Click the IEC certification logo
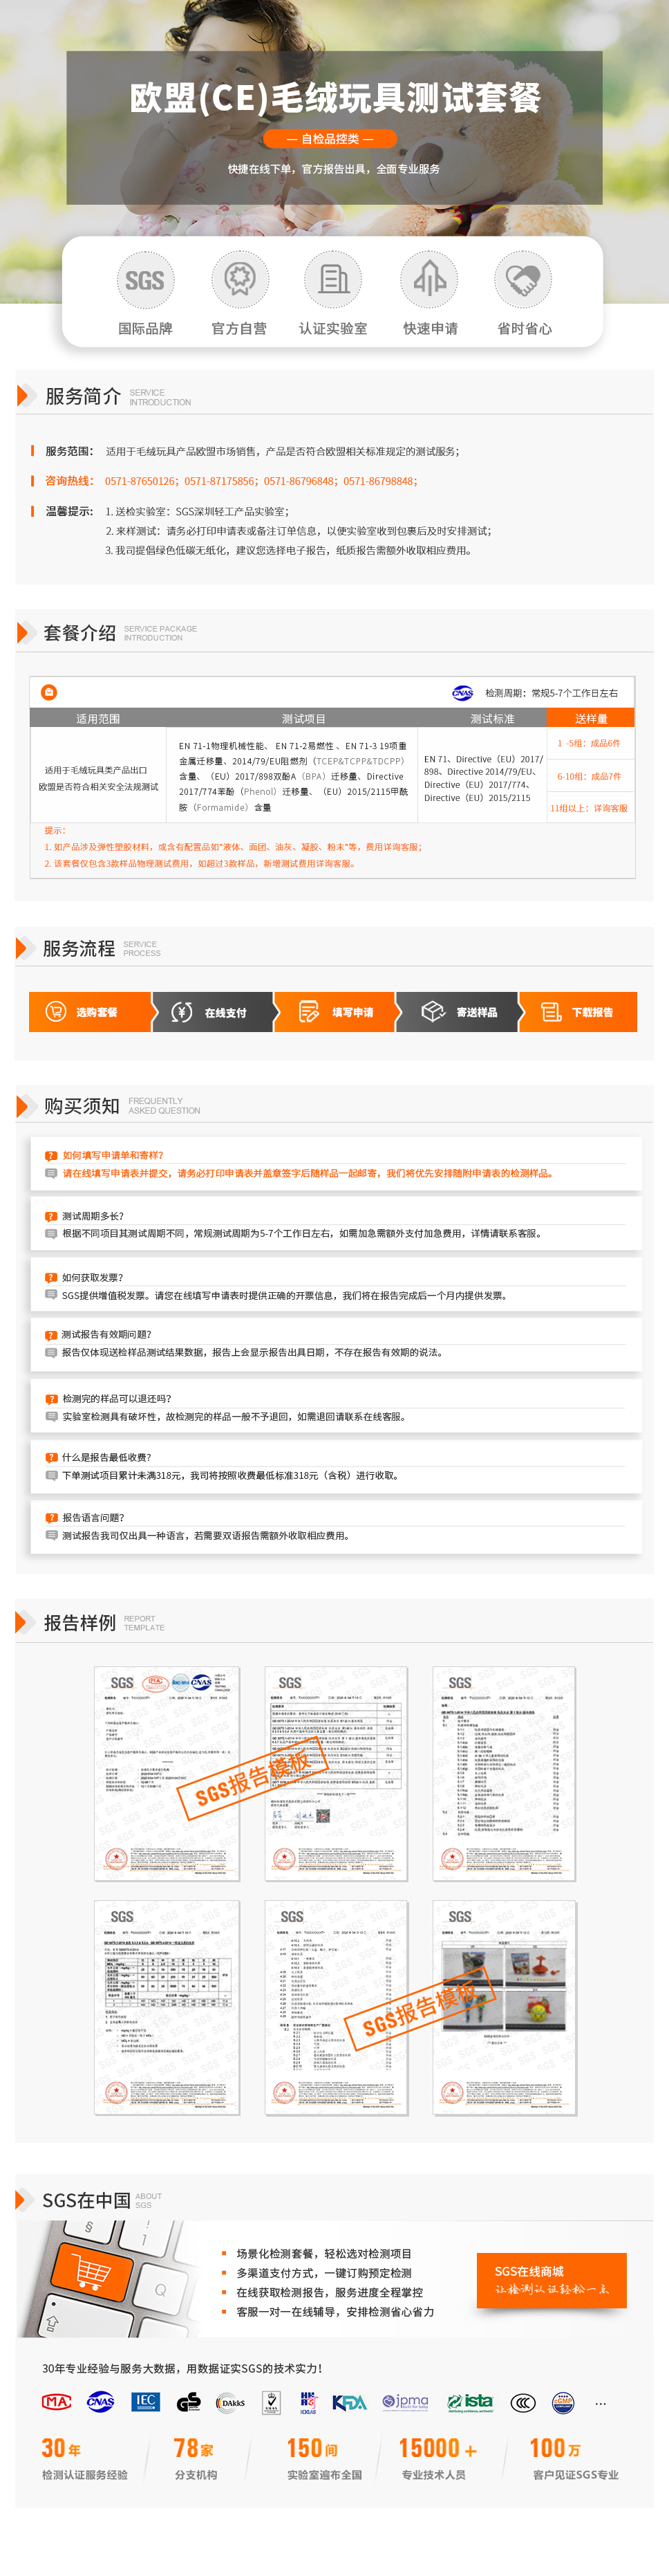 (146, 2401)
